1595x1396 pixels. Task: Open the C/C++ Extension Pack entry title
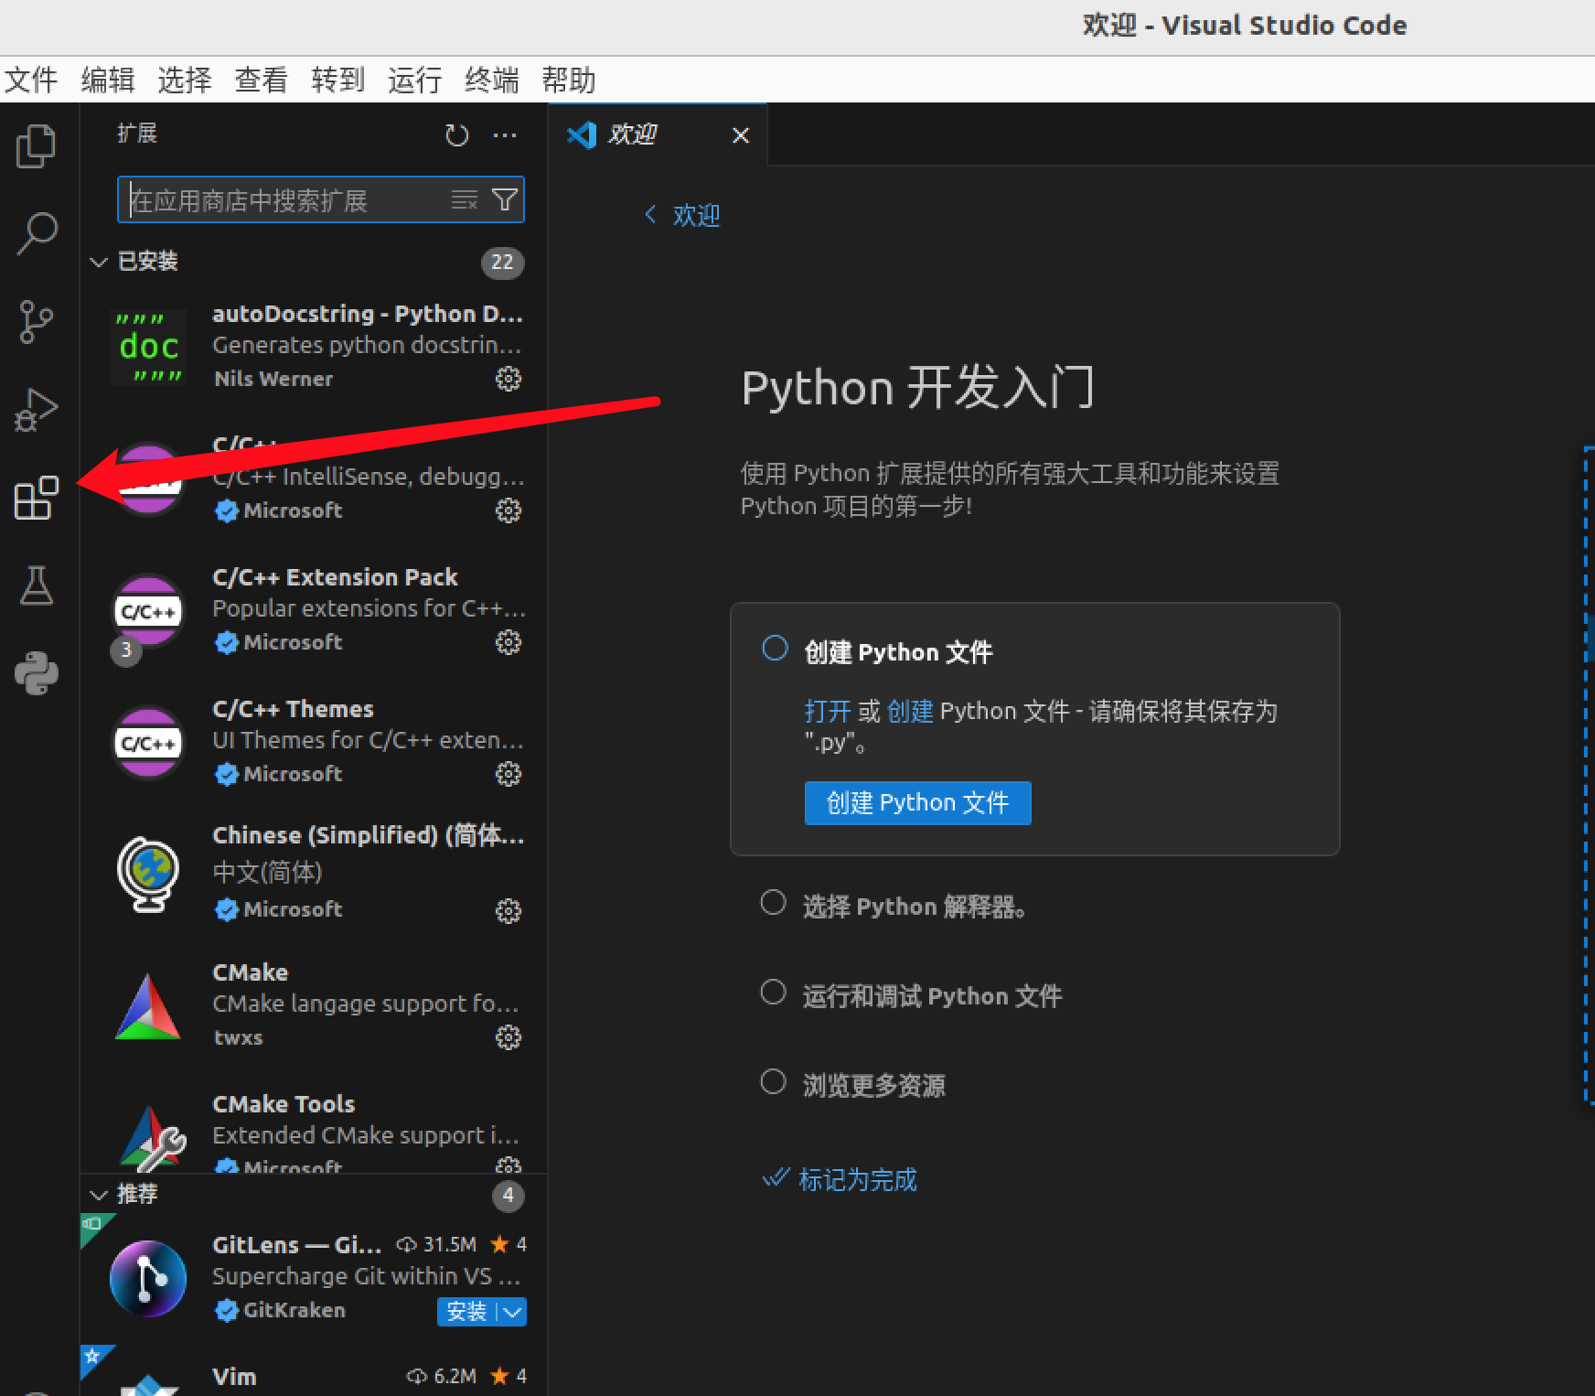tap(335, 577)
